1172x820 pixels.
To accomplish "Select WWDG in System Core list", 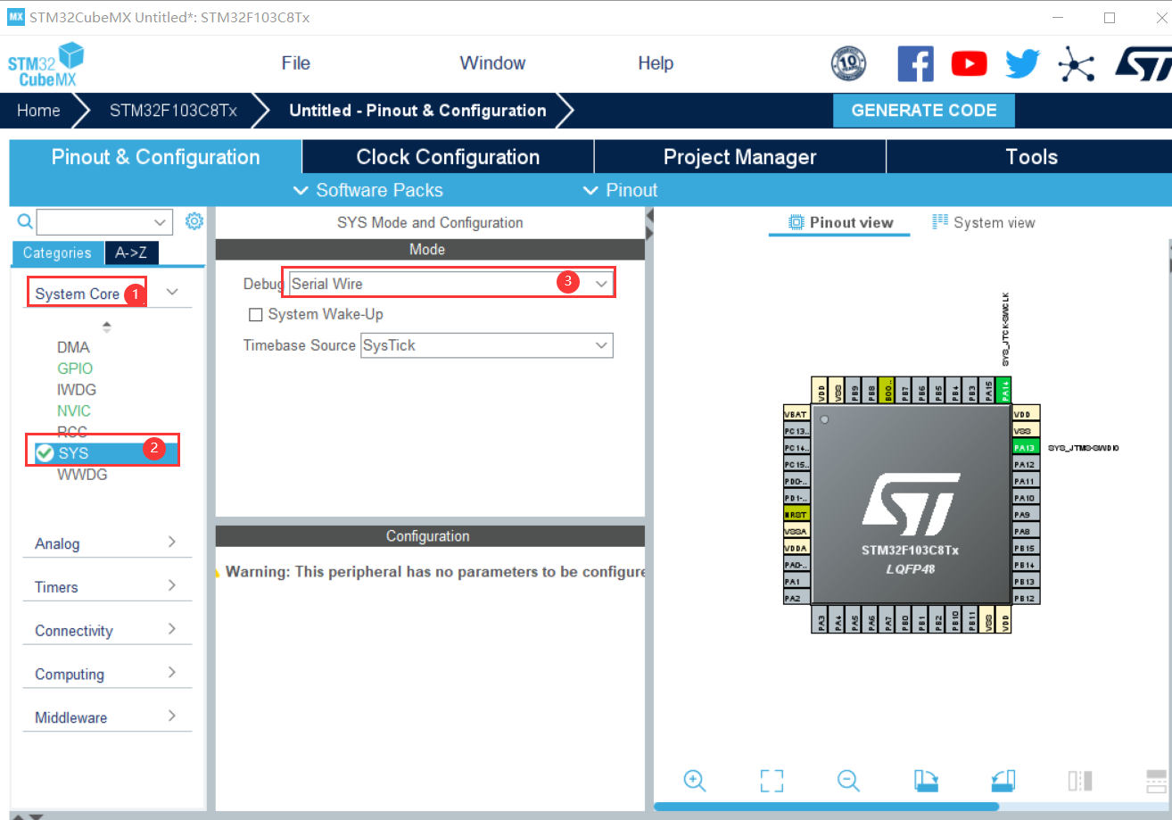I will (82, 475).
